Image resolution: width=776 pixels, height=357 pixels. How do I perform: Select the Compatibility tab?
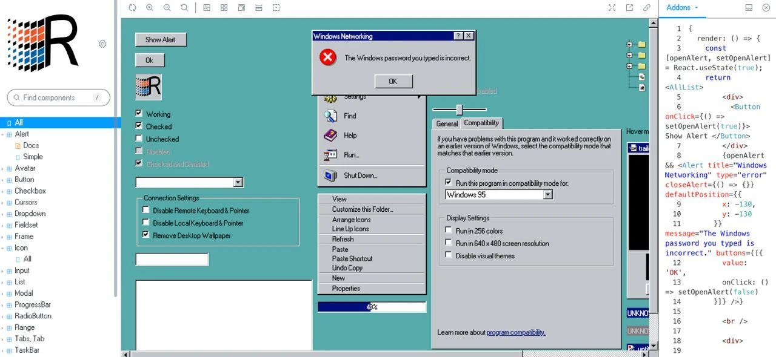pos(481,123)
